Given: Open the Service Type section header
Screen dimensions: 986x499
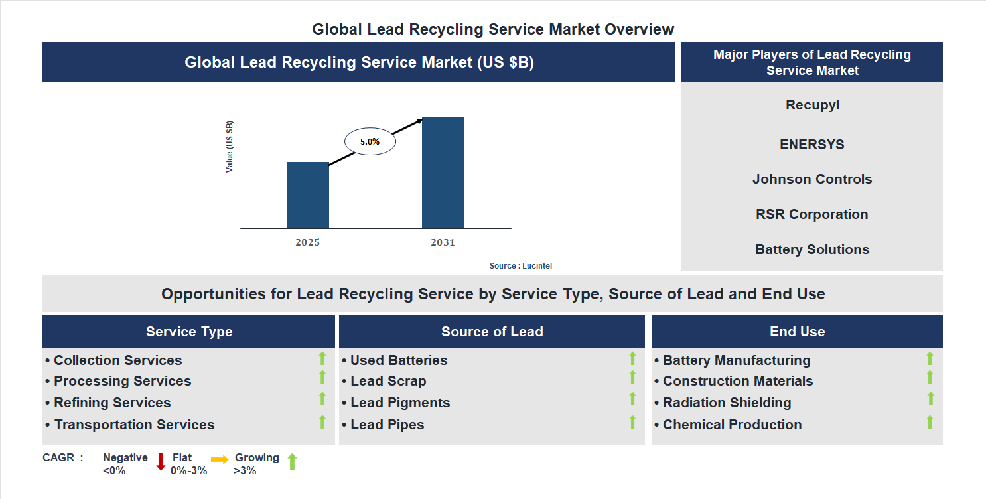Looking at the screenshot, I should pos(188,331).
